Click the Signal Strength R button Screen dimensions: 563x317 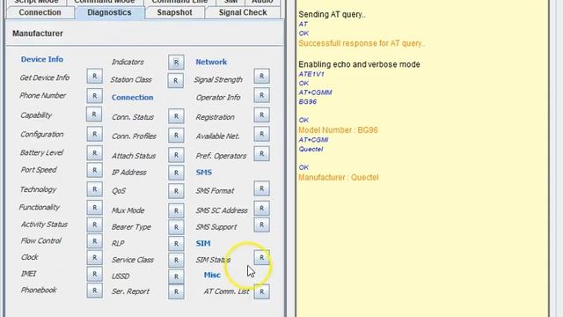(261, 77)
